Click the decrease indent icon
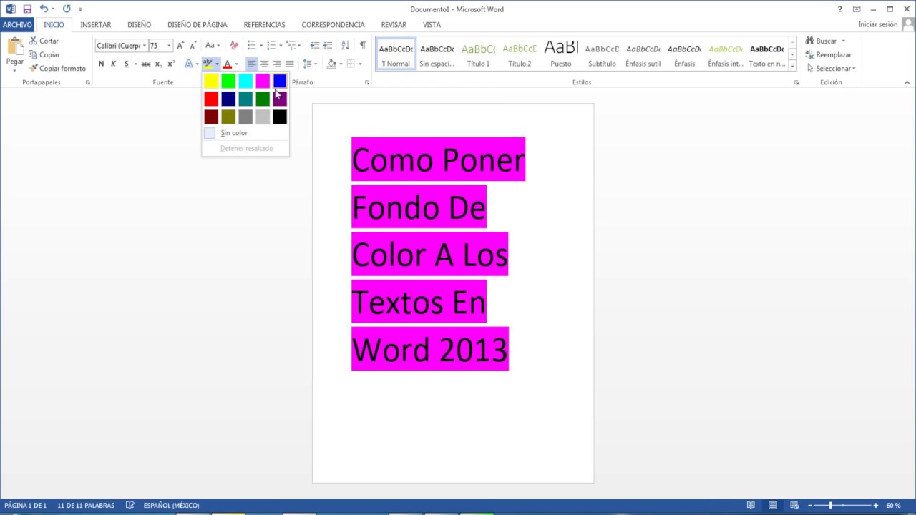Viewport: 916px width, 515px height. (x=315, y=46)
